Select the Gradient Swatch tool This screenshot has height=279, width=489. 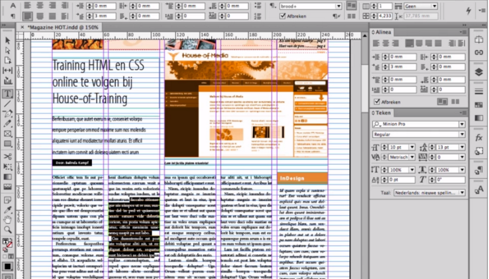[x=8, y=177]
